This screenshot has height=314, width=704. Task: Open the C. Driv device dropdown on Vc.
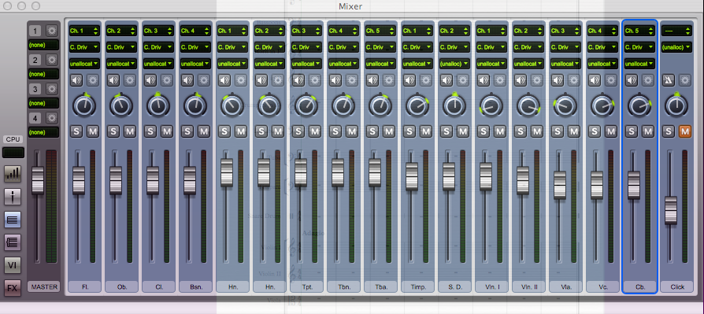(x=602, y=47)
